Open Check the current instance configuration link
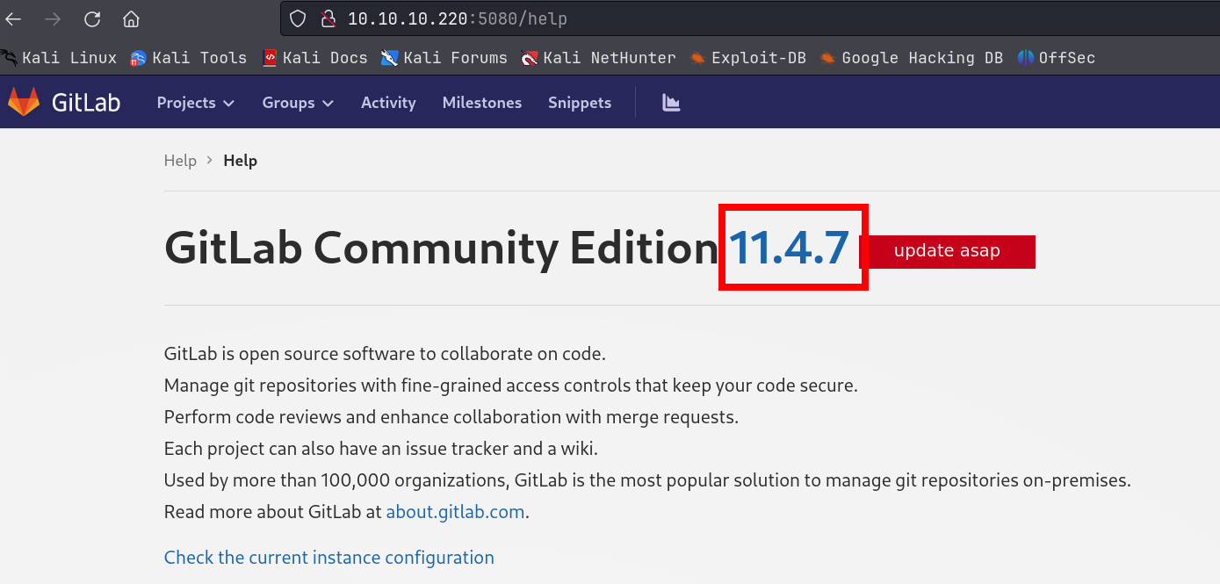The width and height of the screenshot is (1220, 584). point(329,558)
